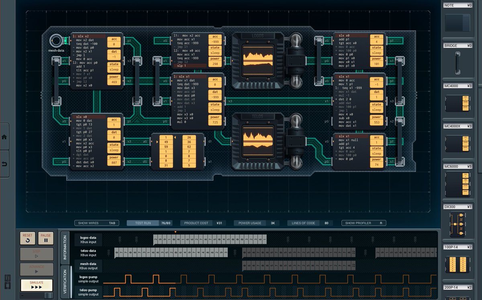
Task: Click memory cell containing 49
Action: coord(166,142)
